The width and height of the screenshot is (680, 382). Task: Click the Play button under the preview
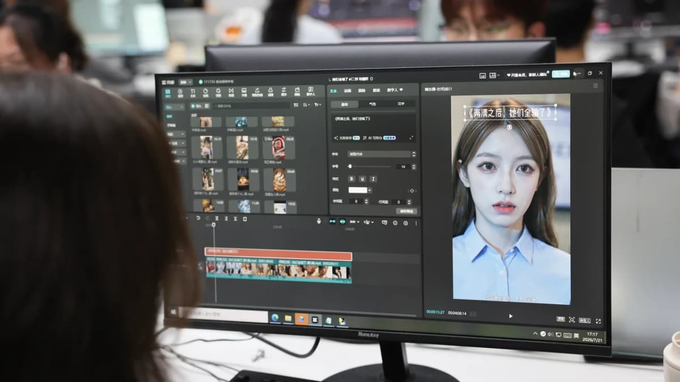coord(511,316)
